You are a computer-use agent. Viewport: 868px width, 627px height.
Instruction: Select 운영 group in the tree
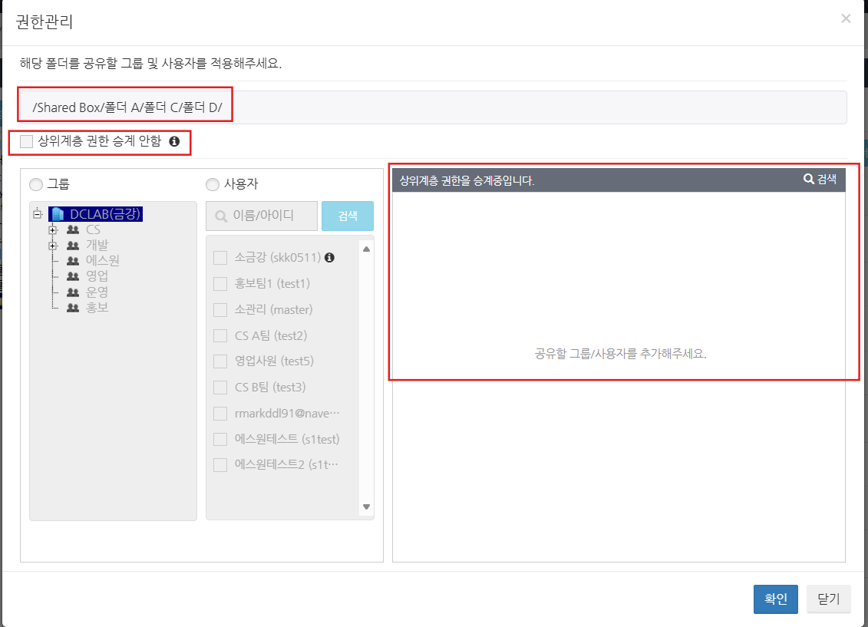97,292
